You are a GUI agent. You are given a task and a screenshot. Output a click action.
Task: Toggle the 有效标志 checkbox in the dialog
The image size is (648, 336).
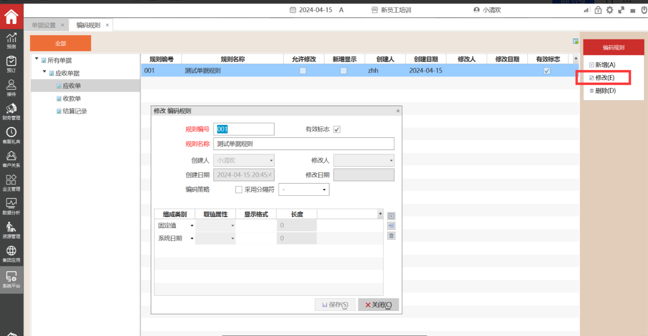tap(337, 129)
